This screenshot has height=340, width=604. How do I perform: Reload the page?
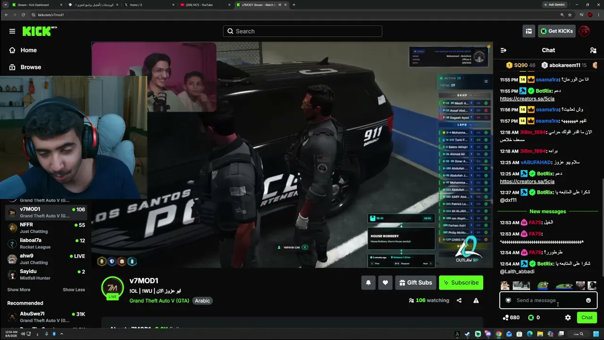23,15
